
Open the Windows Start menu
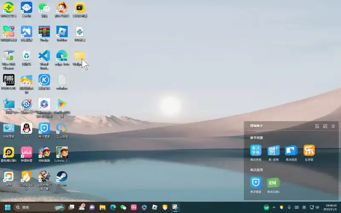pos(8,207)
